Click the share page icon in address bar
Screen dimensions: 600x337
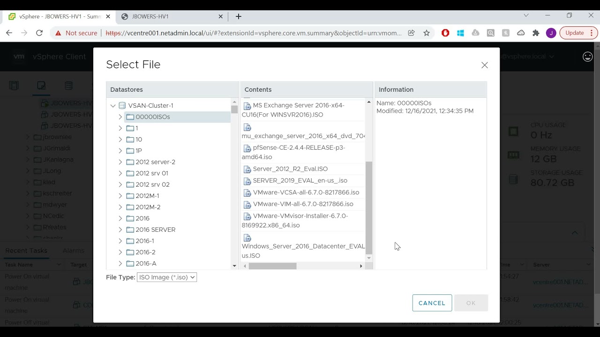pos(411,33)
